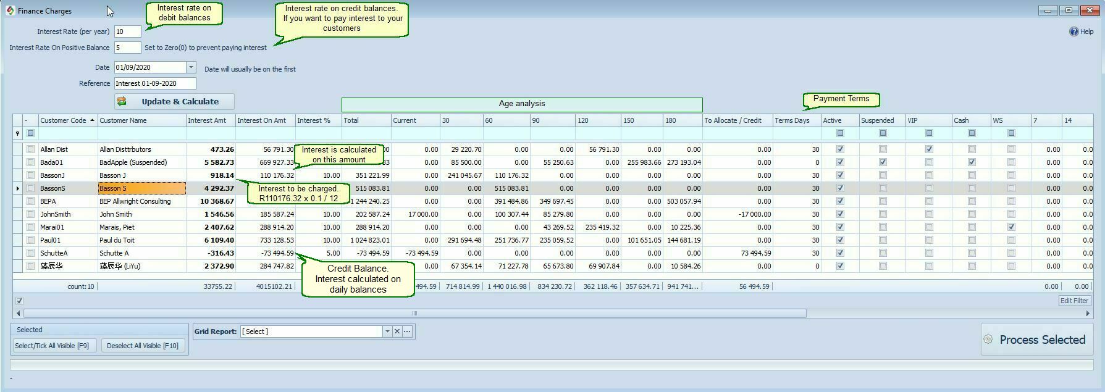Toggle Cash checkbox for Bada01 row

pos(972,162)
